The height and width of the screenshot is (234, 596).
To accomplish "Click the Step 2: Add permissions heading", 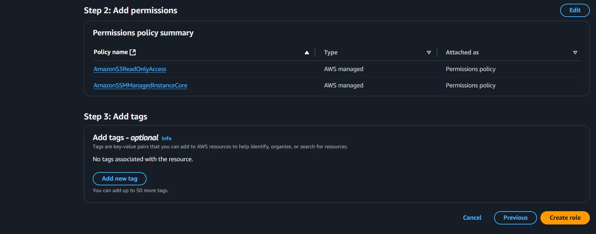I will pyautogui.click(x=131, y=11).
